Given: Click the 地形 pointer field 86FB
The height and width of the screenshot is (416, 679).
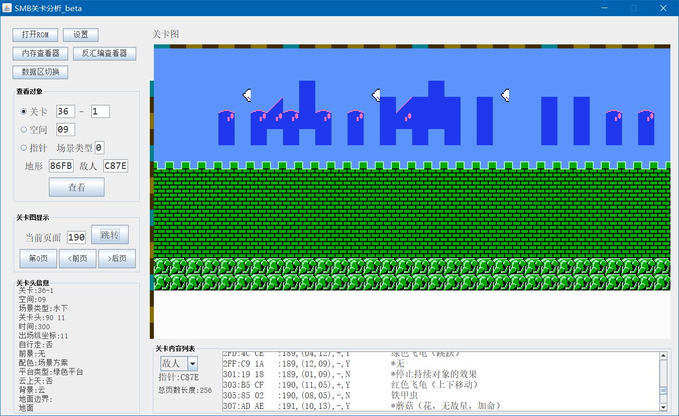Looking at the screenshot, I should tap(61, 166).
